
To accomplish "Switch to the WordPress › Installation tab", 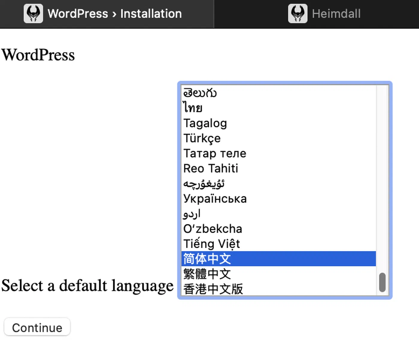I will coord(107,14).
